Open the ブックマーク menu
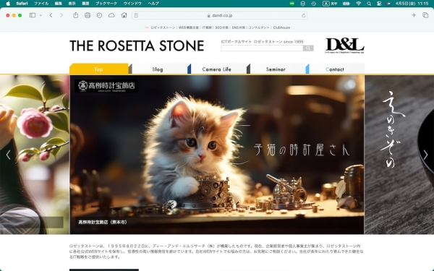 [106, 4]
